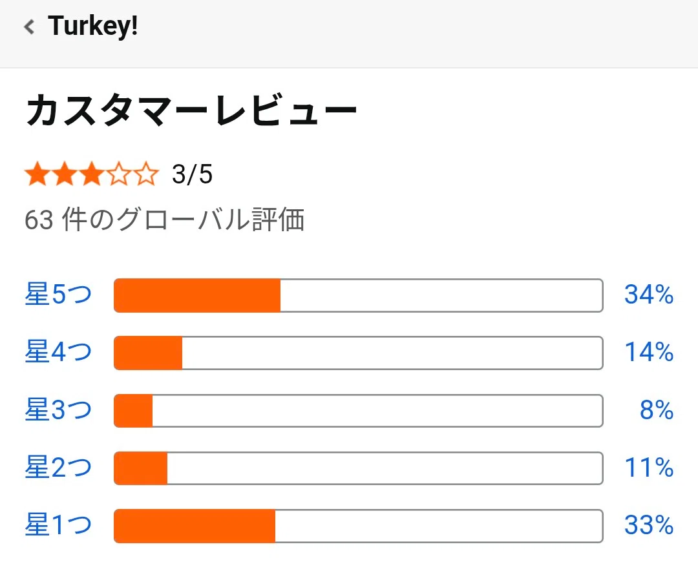Click the 4-star rating histogram bar
The width and height of the screenshot is (698, 571).
pyautogui.click(x=358, y=353)
